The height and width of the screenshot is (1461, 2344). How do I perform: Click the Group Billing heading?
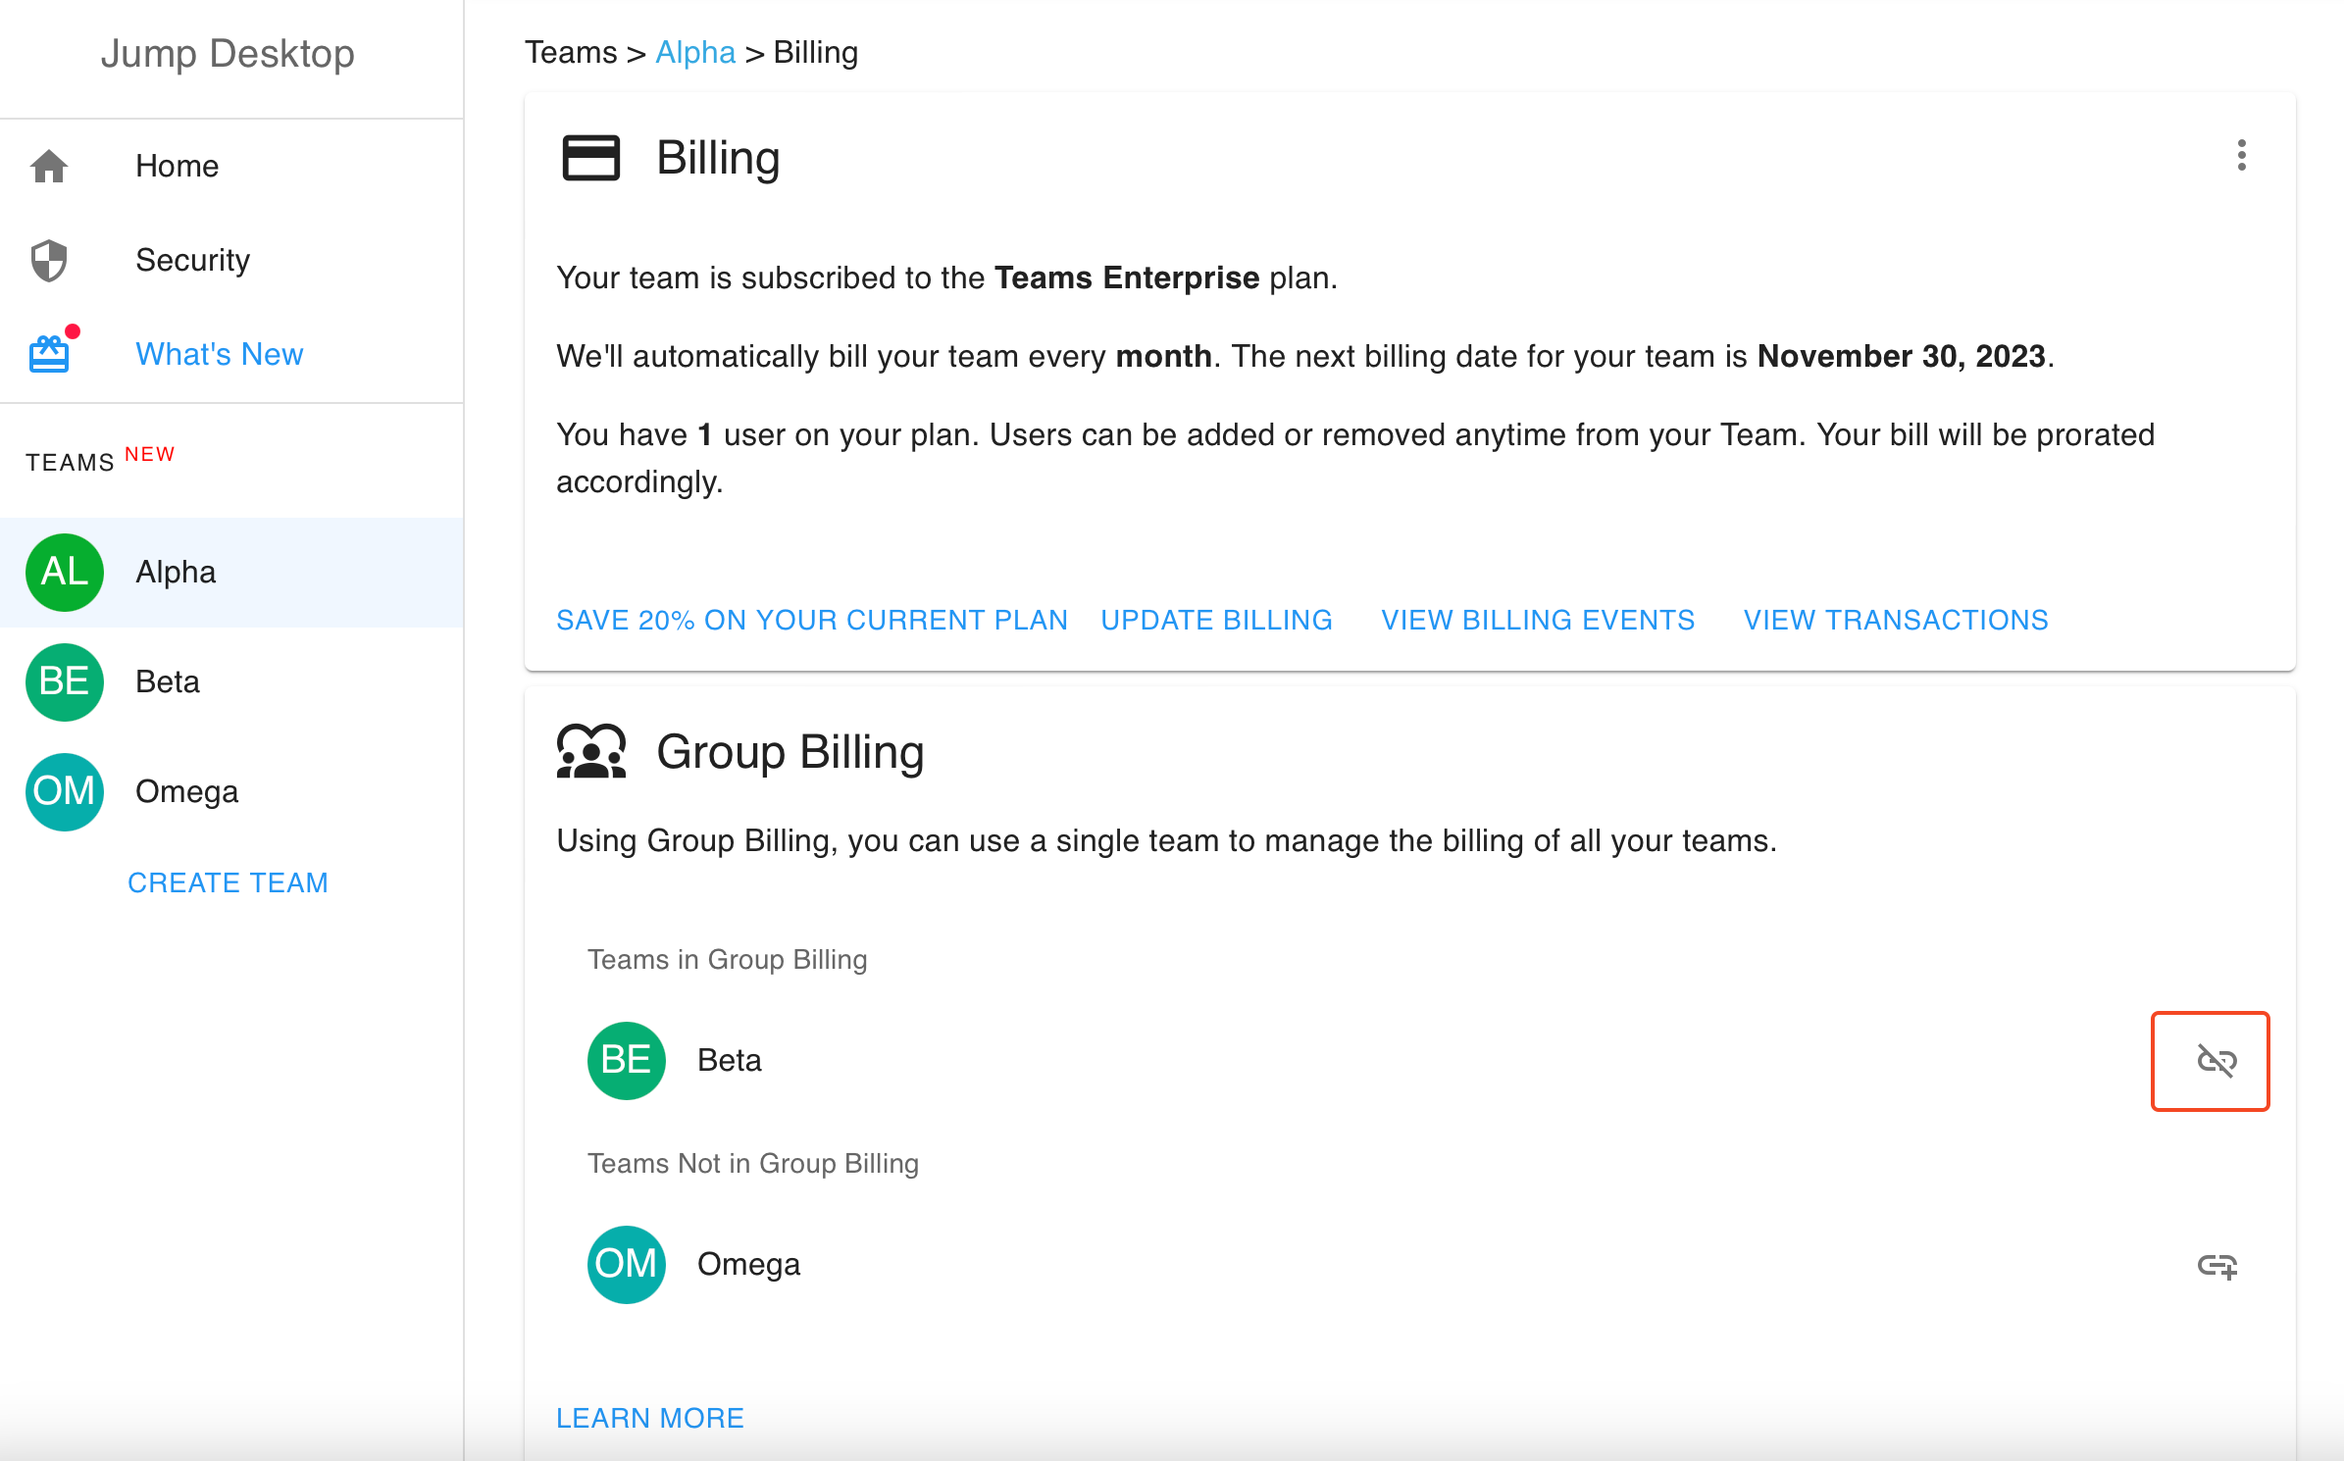click(790, 752)
